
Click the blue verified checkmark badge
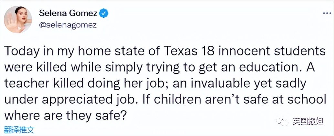point(104,14)
